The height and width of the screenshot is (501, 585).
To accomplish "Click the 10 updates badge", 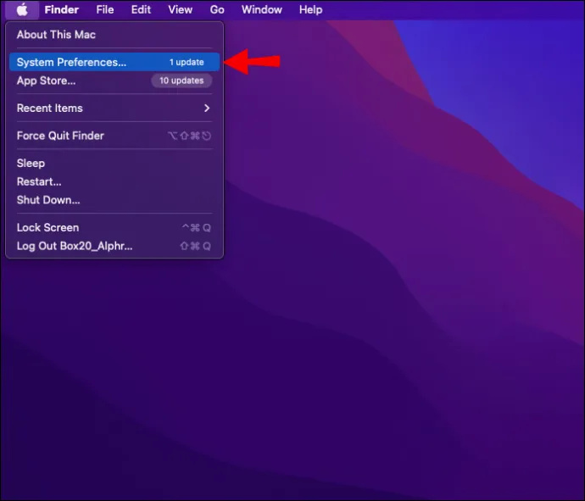I will (x=181, y=81).
